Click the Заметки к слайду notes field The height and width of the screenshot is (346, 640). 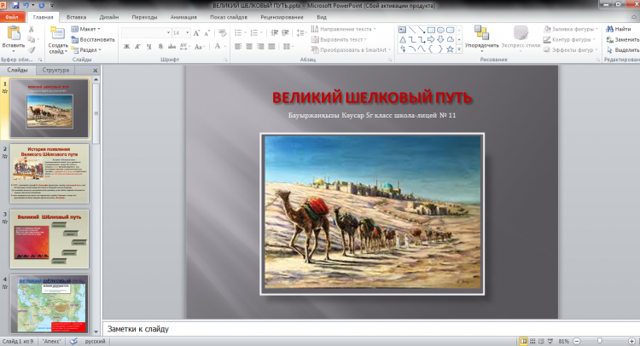point(371,329)
